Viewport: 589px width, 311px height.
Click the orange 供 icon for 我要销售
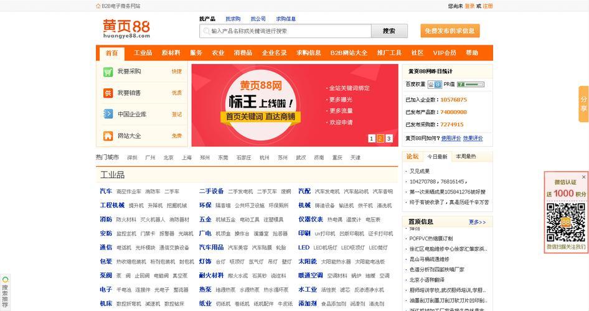pyautogui.click(x=108, y=93)
